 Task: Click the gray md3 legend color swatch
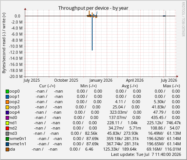tap(7, 134)
